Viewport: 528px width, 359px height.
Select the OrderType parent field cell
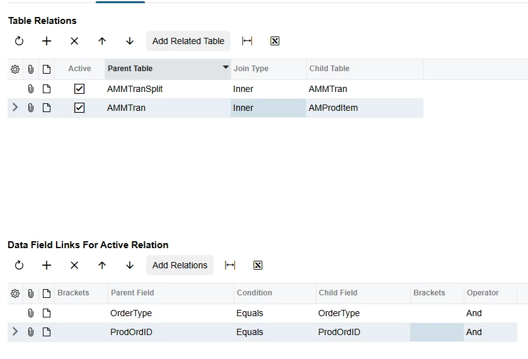tap(171, 313)
